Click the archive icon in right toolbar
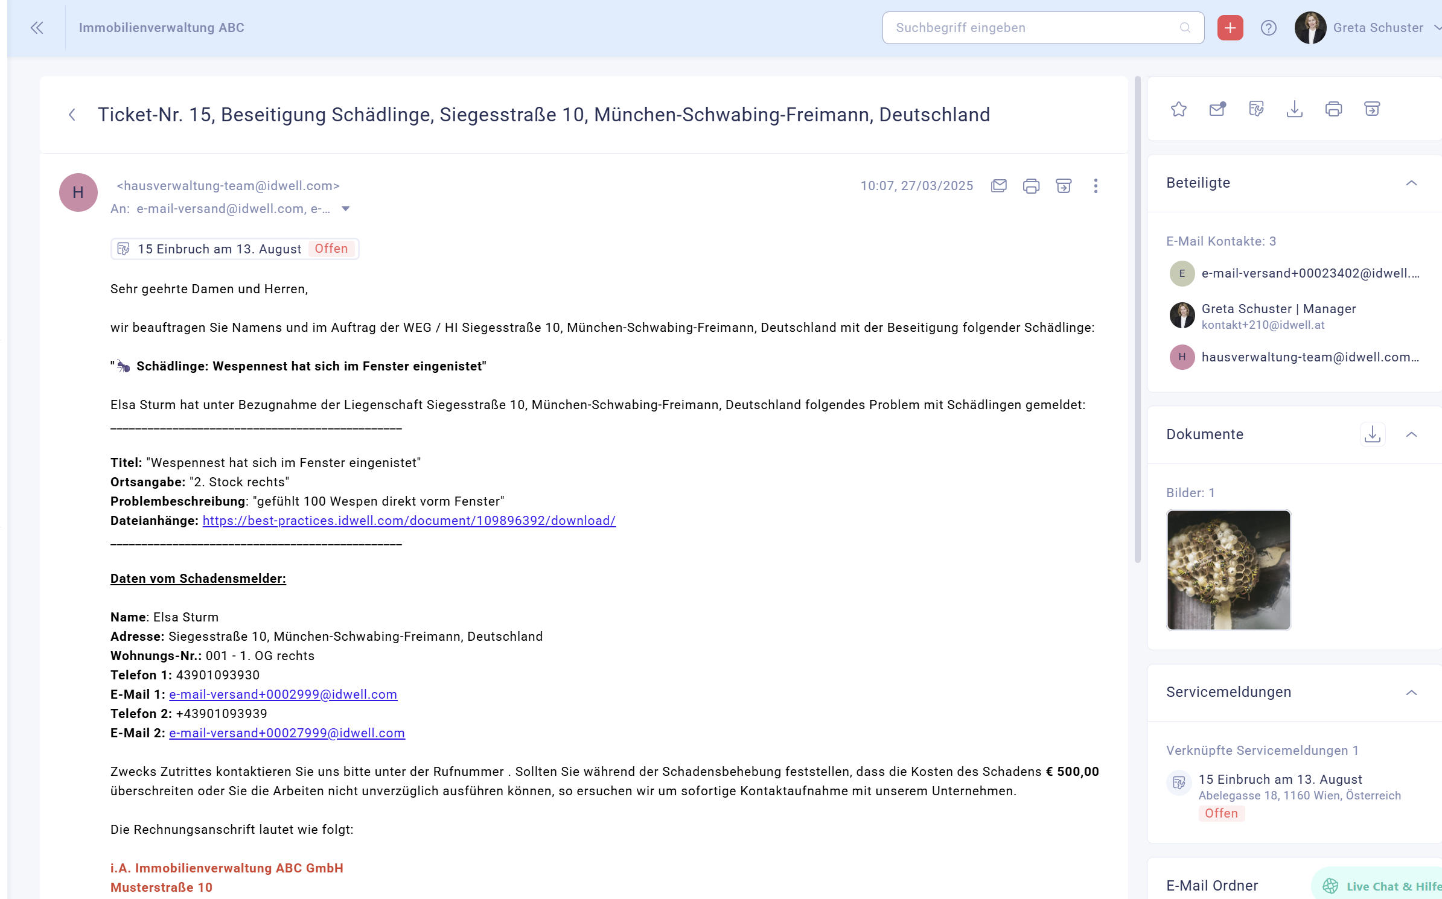The height and width of the screenshot is (899, 1442). [1372, 109]
